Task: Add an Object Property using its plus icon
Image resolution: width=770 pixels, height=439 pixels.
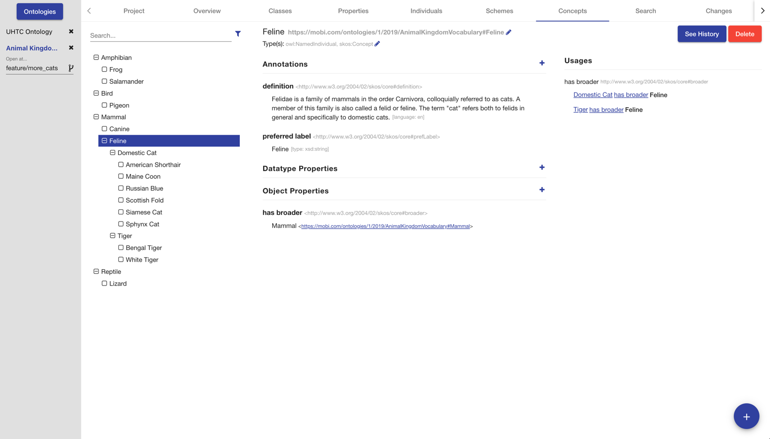Action: 541,189
